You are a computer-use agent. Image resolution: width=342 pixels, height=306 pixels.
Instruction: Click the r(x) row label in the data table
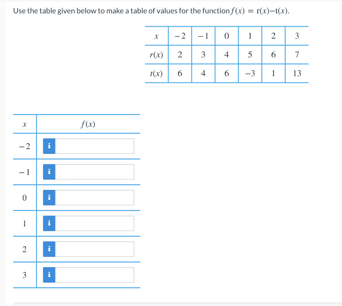156,55
